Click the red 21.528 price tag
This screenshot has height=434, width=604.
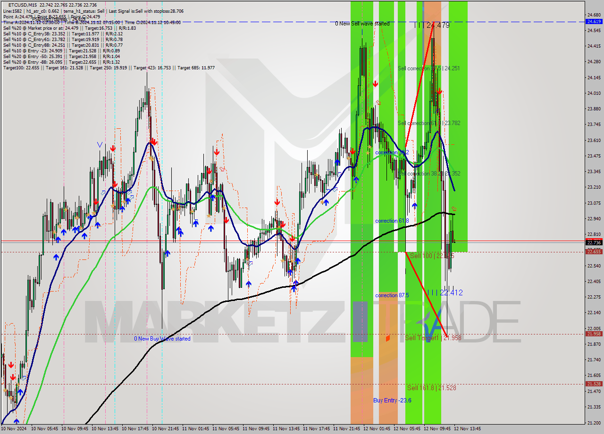click(594, 384)
